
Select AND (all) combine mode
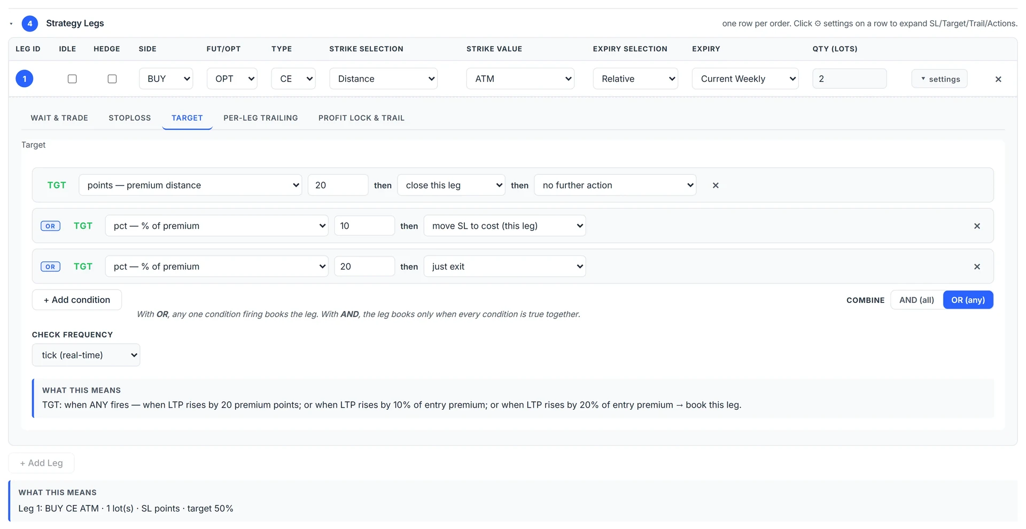point(916,300)
